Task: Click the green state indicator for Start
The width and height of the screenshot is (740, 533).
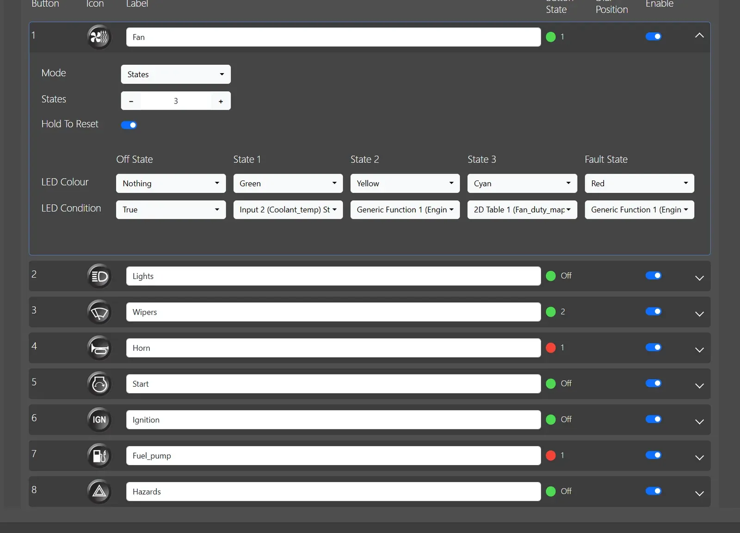Action: click(550, 384)
